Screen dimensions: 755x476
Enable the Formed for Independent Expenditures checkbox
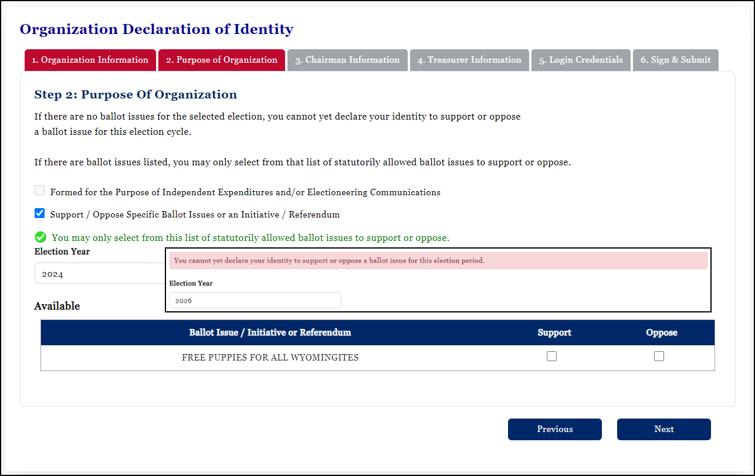coord(39,190)
